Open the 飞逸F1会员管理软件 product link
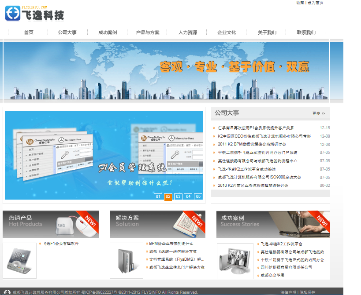361x295 pixels. pyautogui.click(x=60, y=244)
